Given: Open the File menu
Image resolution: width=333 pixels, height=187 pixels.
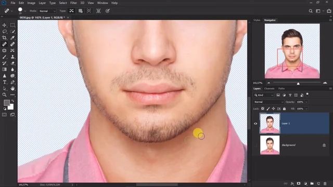Looking at the screenshot, I should (x=13, y=3).
